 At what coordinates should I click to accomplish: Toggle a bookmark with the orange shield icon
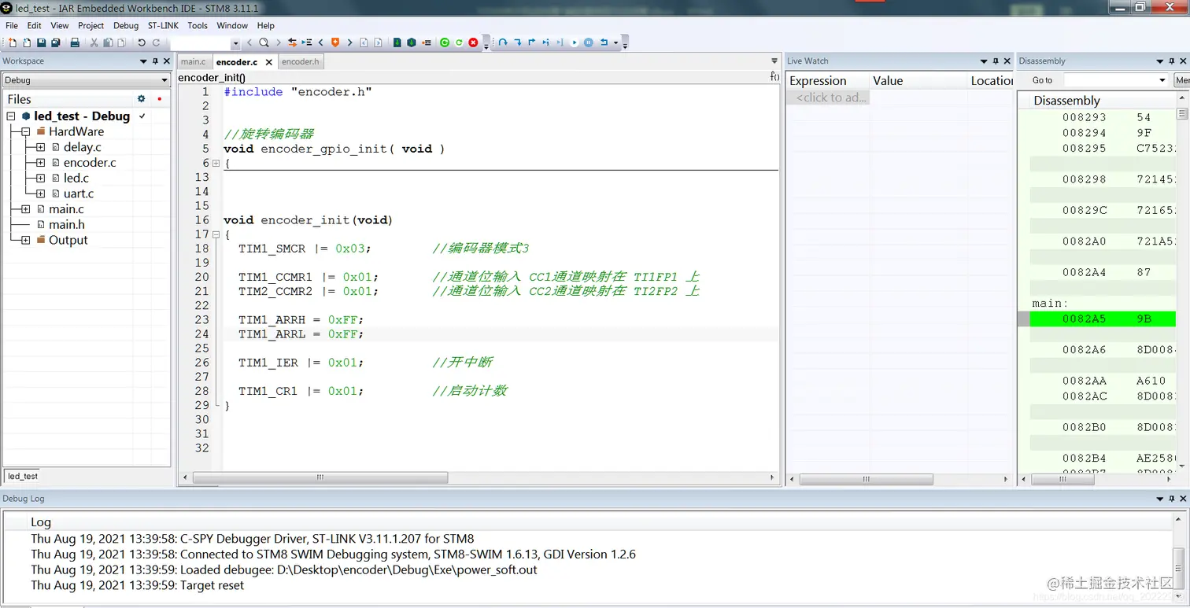coord(335,42)
